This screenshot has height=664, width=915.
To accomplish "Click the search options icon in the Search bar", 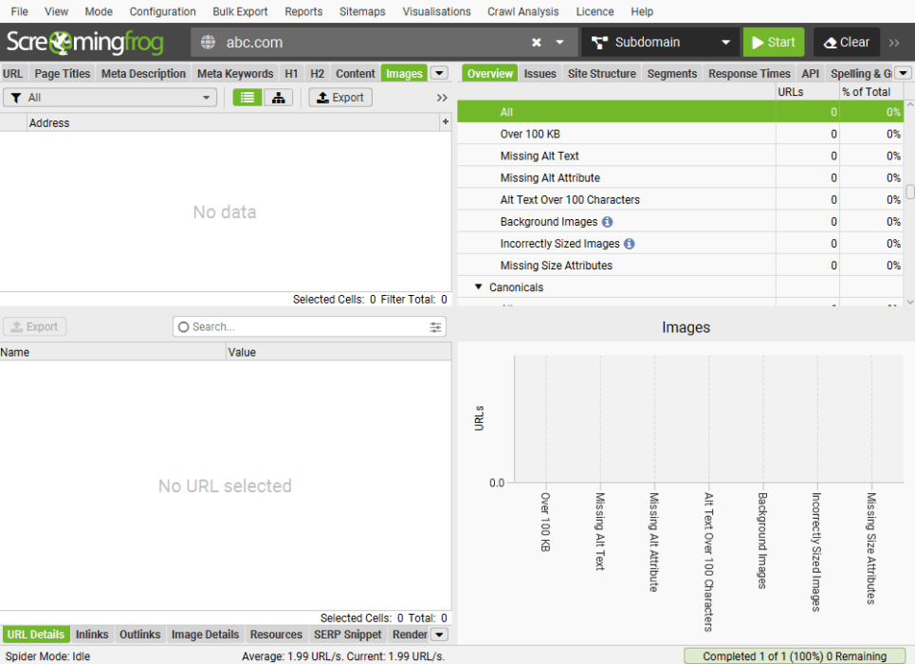I will coord(434,326).
